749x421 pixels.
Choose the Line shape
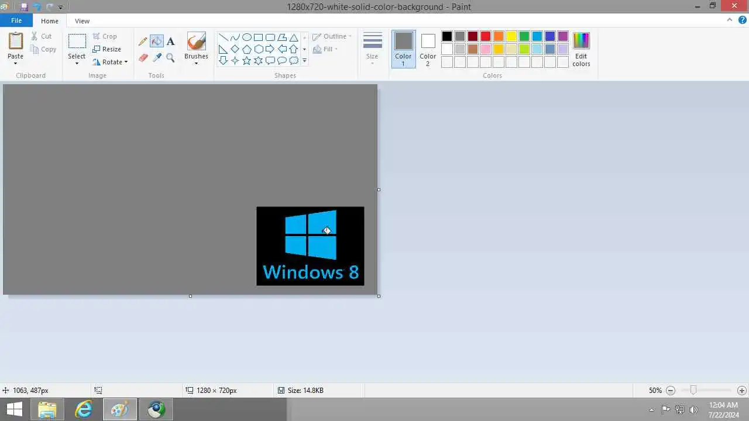tap(223, 37)
